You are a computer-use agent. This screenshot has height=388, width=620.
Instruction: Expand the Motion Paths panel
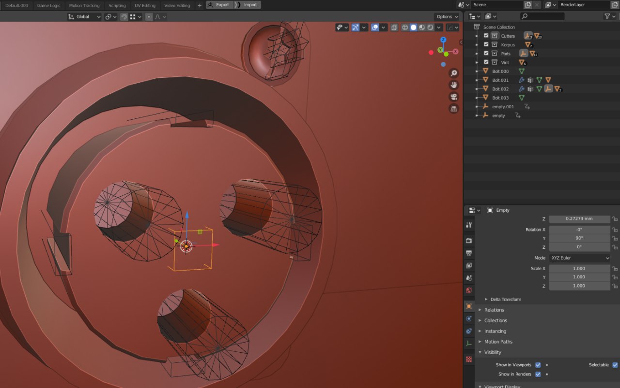(x=498, y=342)
